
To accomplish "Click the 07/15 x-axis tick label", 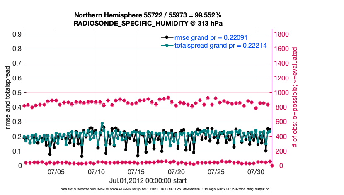I will point(136,171).
